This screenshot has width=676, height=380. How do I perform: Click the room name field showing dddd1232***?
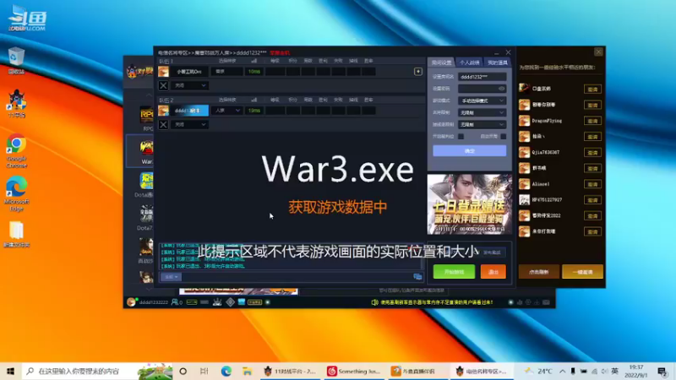[x=482, y=77]
